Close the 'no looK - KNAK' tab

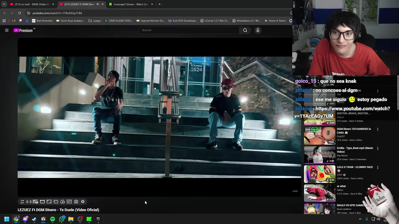[x=53, y=4]
